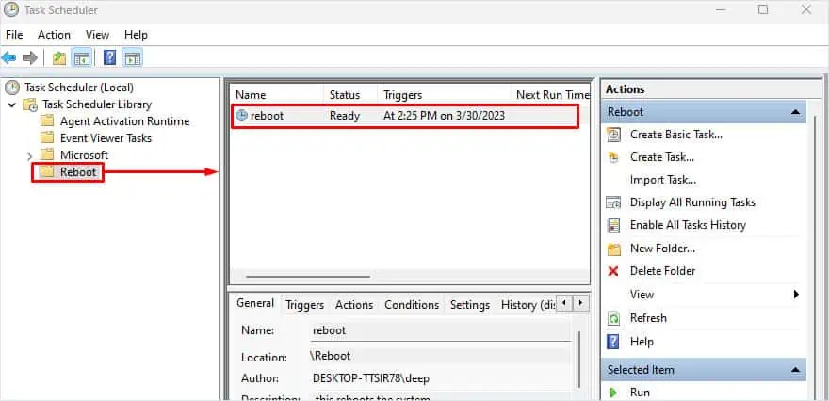The width and height of the screenshot is (829, 401).
Task: Click the New Folder icon in Actions
Action: pos(613,249)
